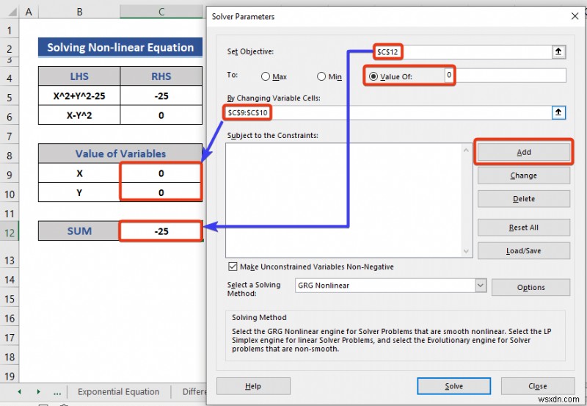Screen dimensions: 587x406
Task: Select cell with X^2+Y^2-25
Action: (x=79, y=96)
